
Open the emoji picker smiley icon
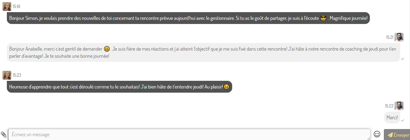[x=377, y=134]
